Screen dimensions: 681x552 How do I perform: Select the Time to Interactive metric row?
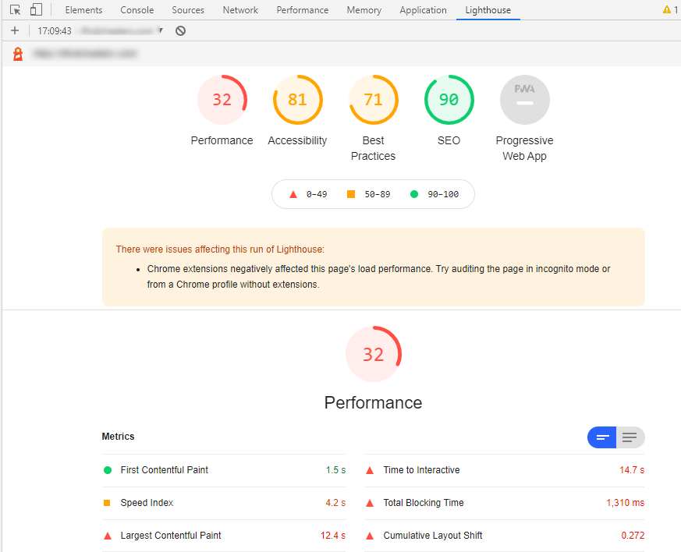click(x=504, y=470)
